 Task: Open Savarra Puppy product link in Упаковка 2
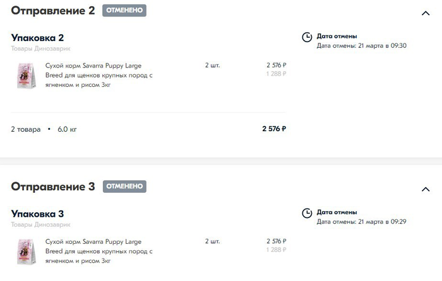tap(99, 75)
